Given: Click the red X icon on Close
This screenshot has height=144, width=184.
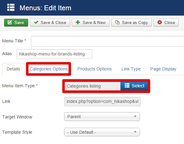Looking at the screenshot, I should 160,22.
